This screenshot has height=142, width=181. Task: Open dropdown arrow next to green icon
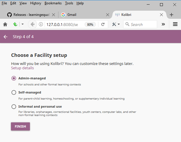(23, 24)
